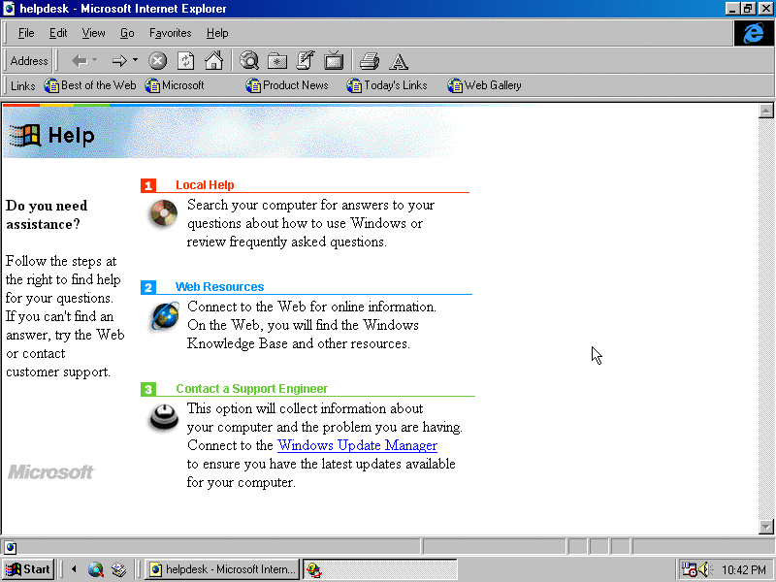Go forward using the Forward arrow

click(x=119, y=61)
